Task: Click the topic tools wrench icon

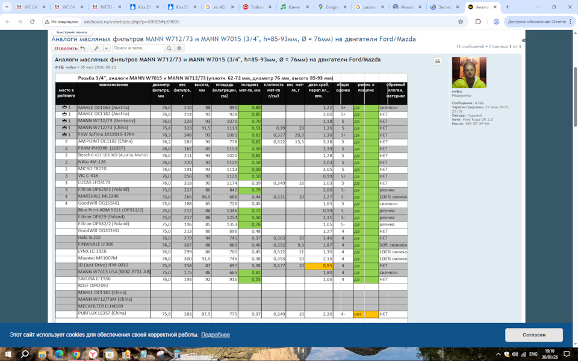Action: pyautogui.click(x=96, y=48)
